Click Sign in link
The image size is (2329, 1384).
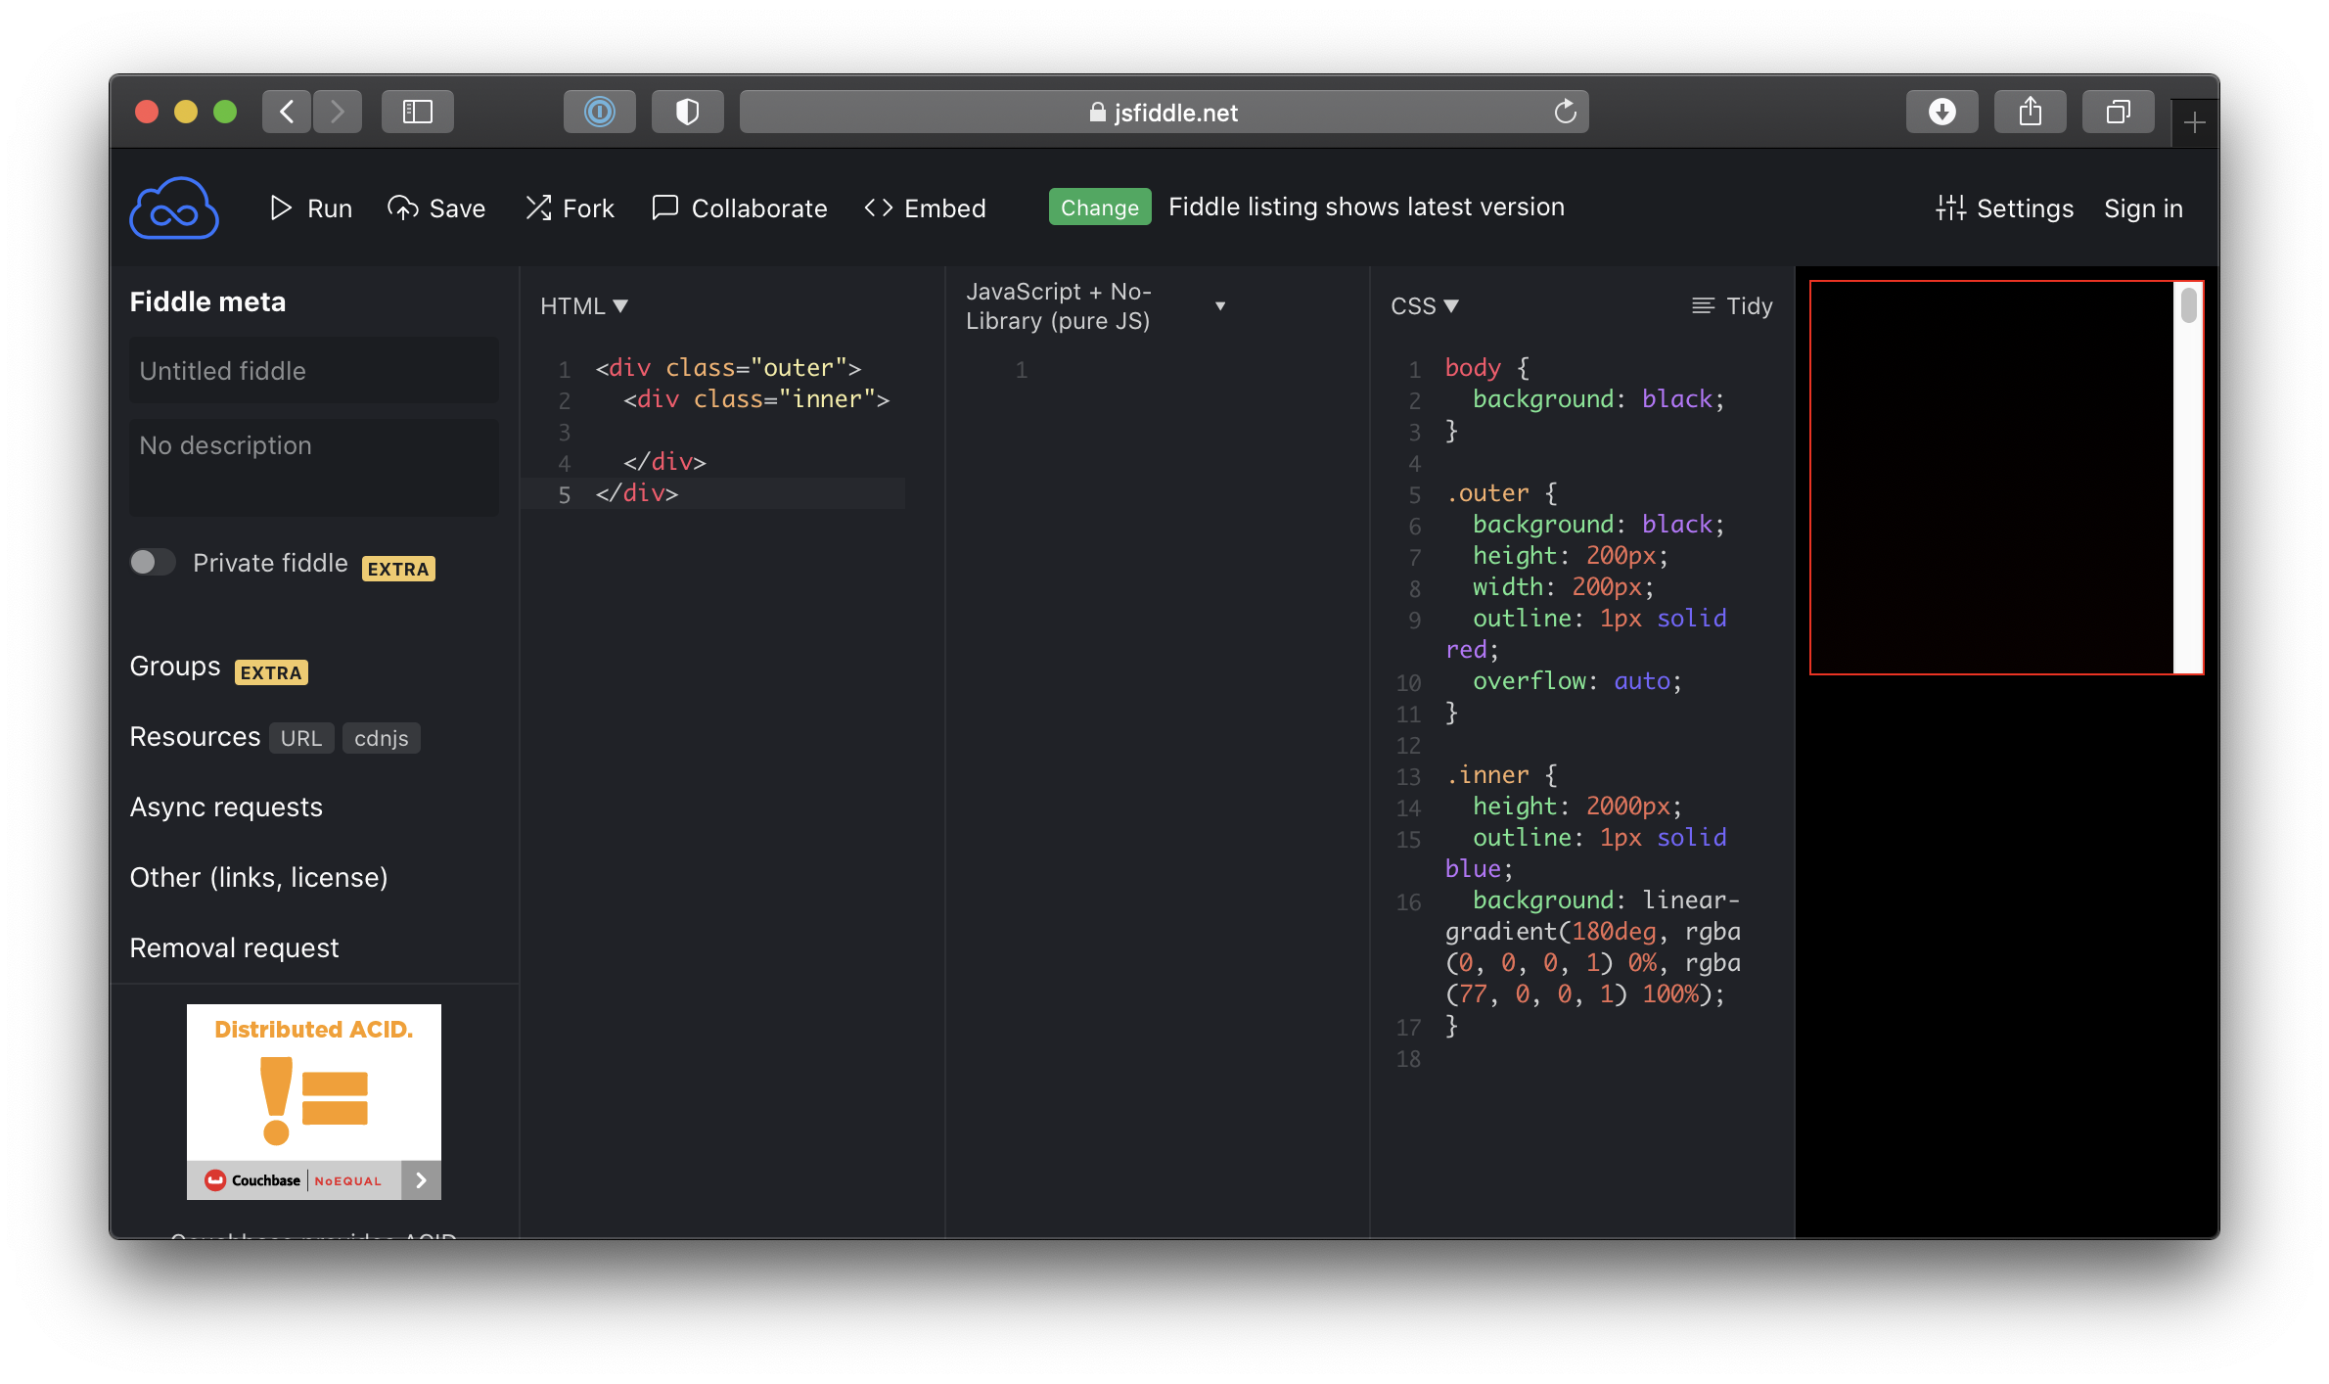pos(2143,208)
